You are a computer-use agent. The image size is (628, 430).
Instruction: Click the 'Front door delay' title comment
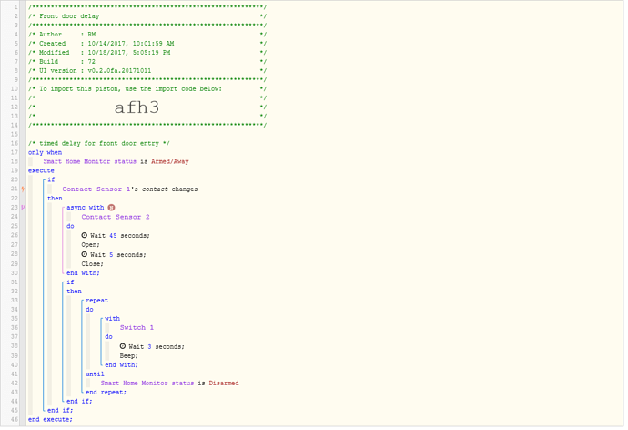69,16
